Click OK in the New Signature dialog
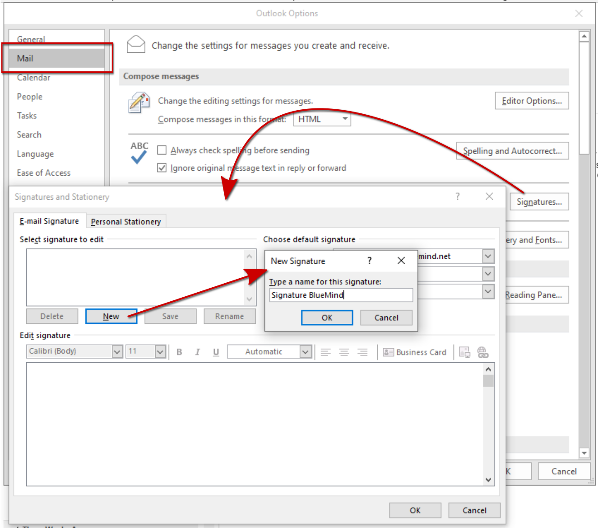This screenshot has width=598, height=528. point(327,318)
